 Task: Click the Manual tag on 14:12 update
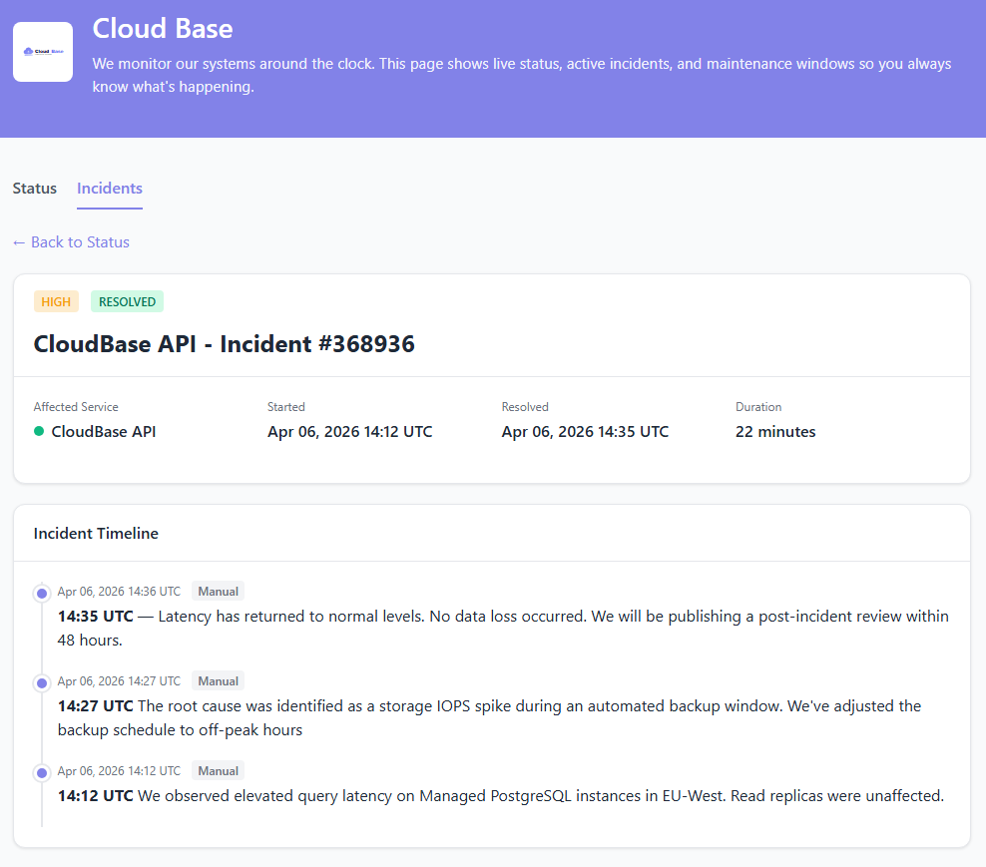click(x=218, y=771)
